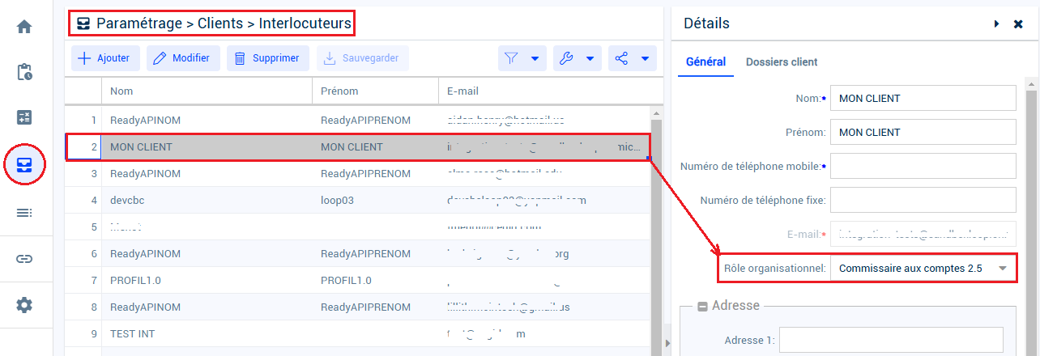
Task: Click the E-mail field in Détails
Action: pyautogui.click(x=923, y=234)
